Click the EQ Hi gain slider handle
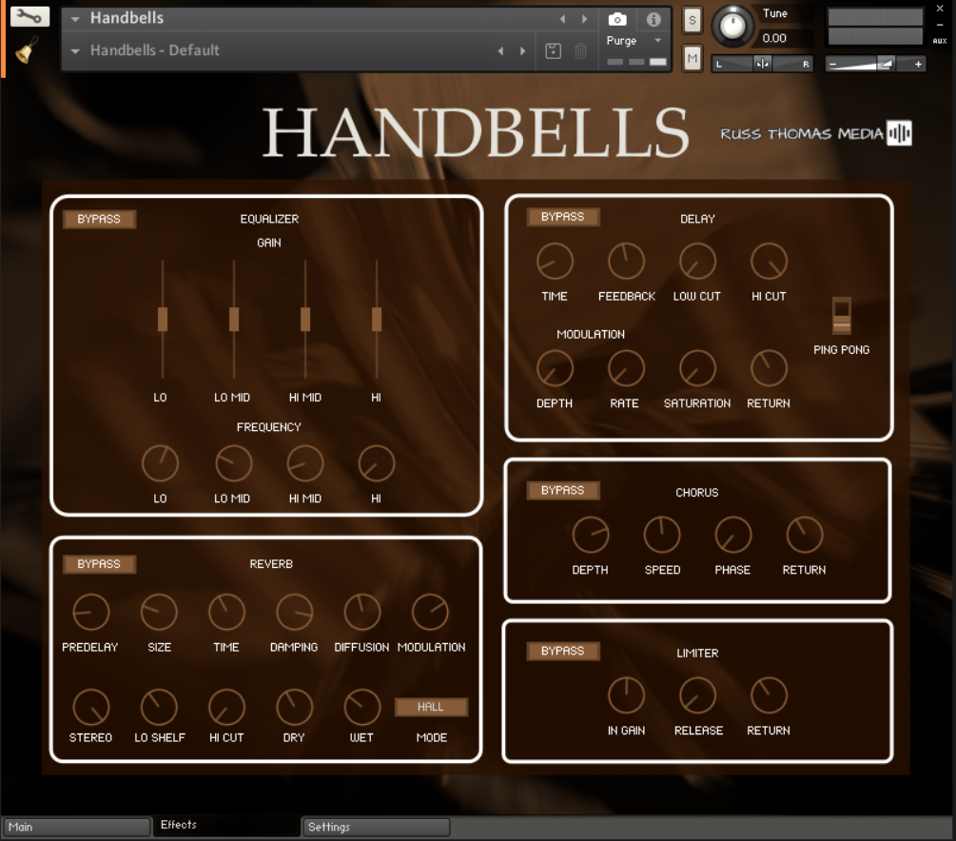This screenshot has height=841, width=956. tap(377, 320)
